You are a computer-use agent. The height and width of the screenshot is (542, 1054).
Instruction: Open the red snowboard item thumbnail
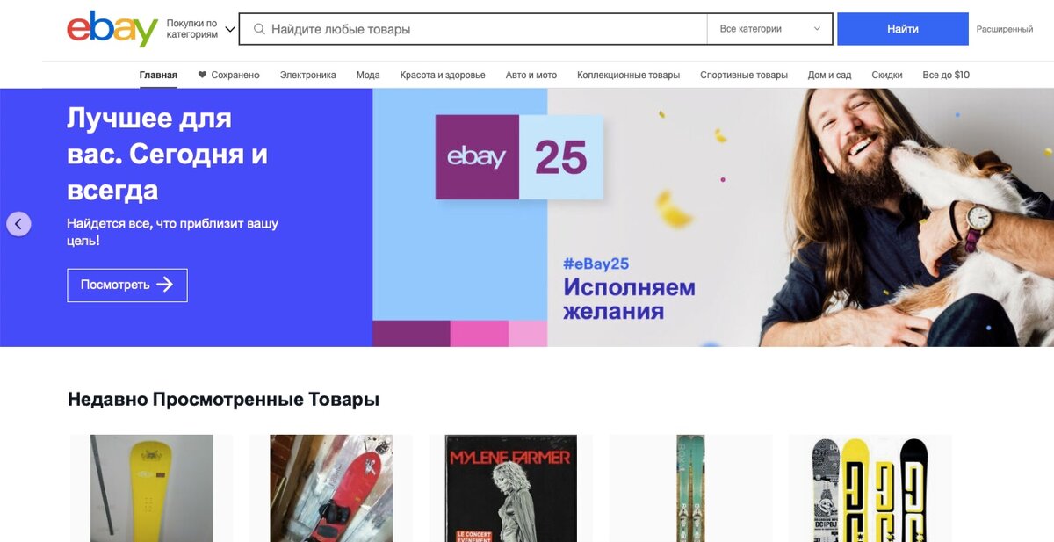click(x=331, y=488)
